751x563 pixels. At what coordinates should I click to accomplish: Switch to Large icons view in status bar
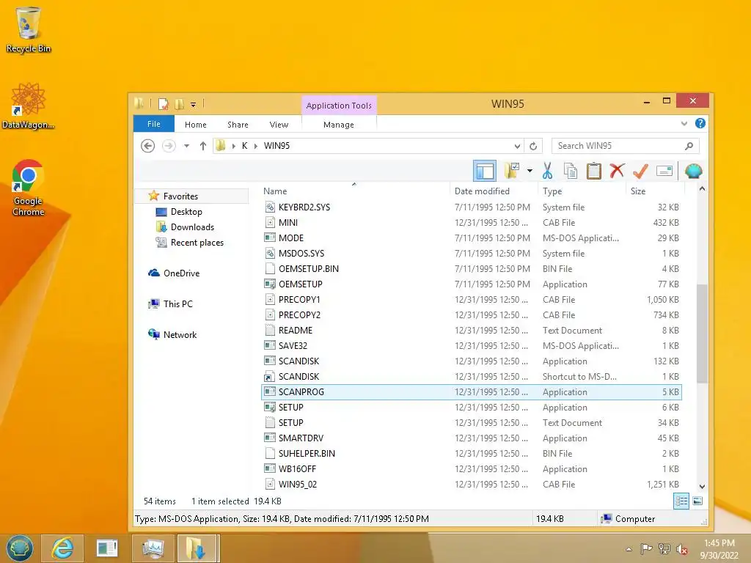[x=698, y=501]
